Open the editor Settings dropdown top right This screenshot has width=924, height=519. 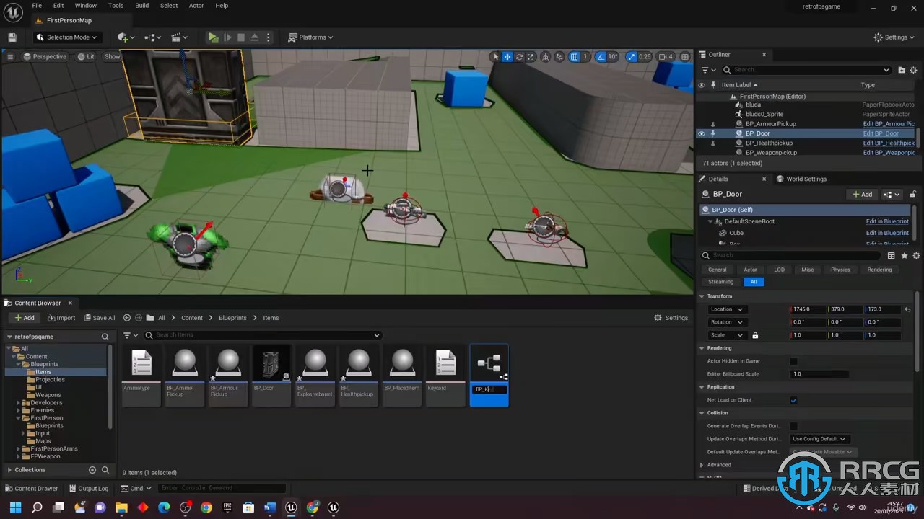(894, 37)
